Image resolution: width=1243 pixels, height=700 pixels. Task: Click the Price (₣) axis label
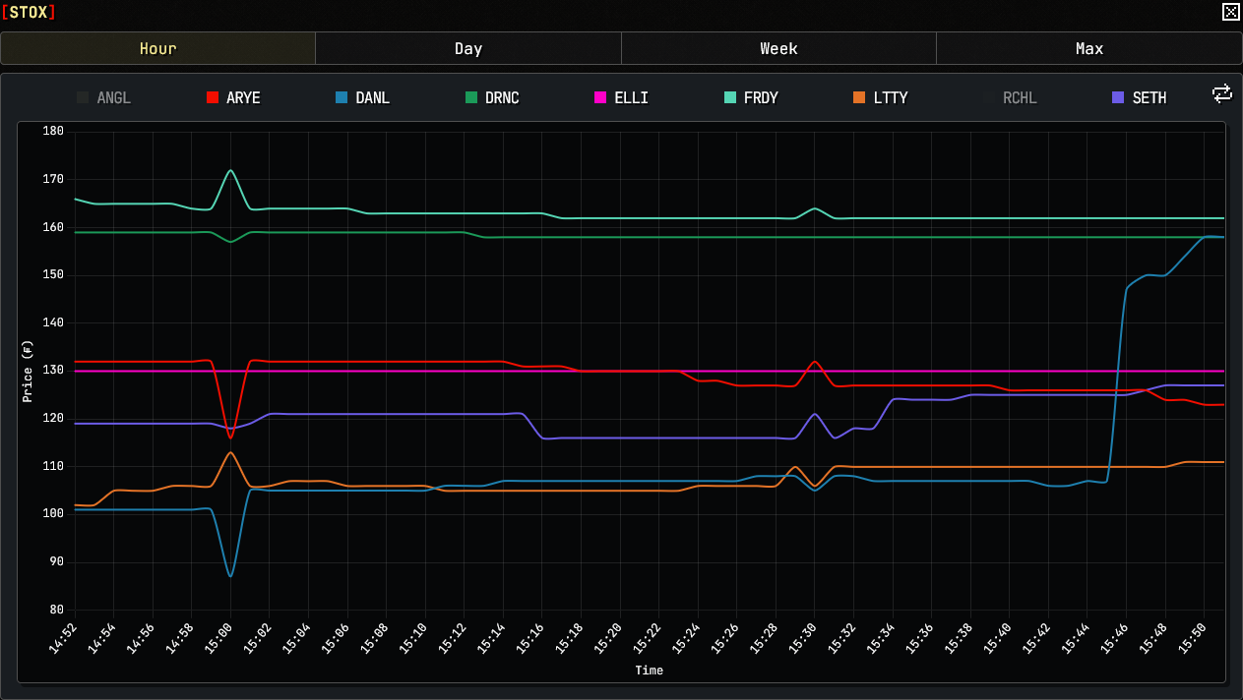[28, 371]
